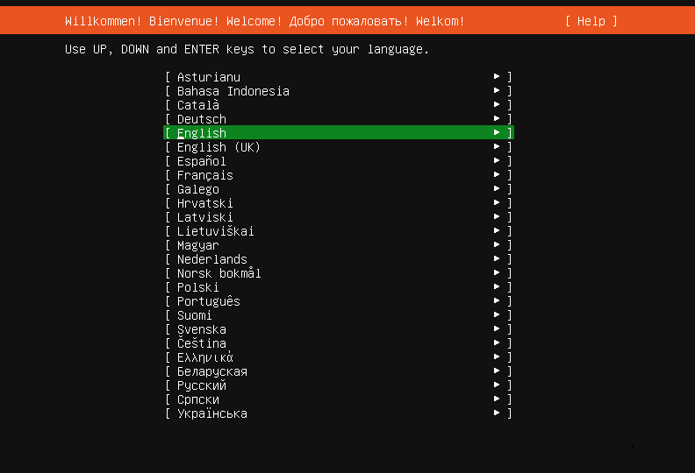Click the arrow icon beside Español

click(497, 160)
